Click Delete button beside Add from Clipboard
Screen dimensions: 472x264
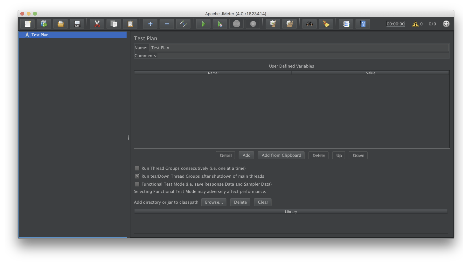pos(319,155)
